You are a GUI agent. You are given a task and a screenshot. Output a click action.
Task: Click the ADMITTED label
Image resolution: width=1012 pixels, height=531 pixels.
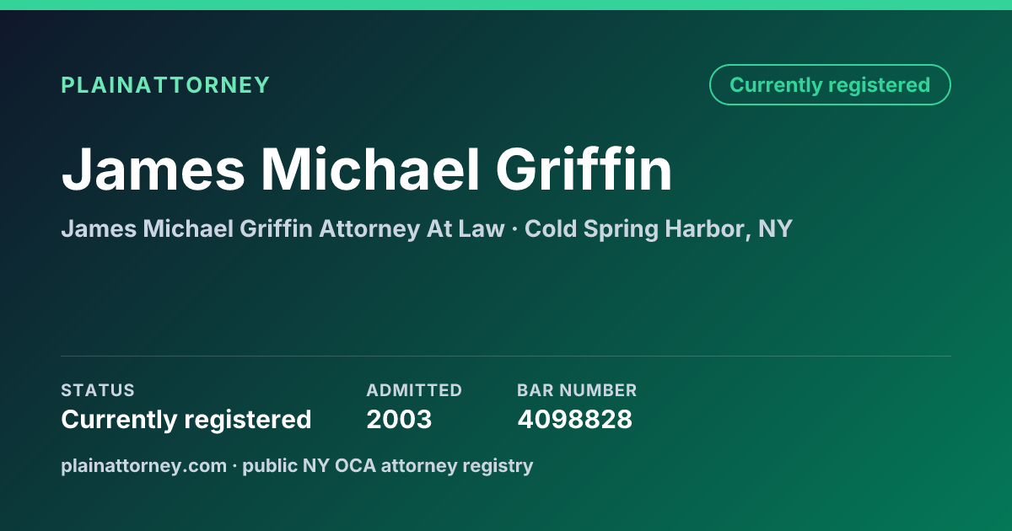(x=414, y=390)
